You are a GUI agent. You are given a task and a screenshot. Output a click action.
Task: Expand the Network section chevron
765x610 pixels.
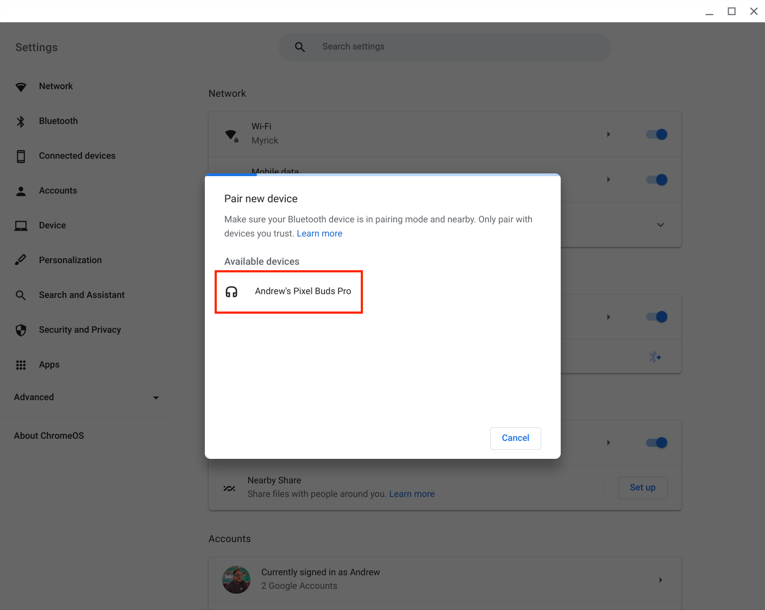pos(660,225)
